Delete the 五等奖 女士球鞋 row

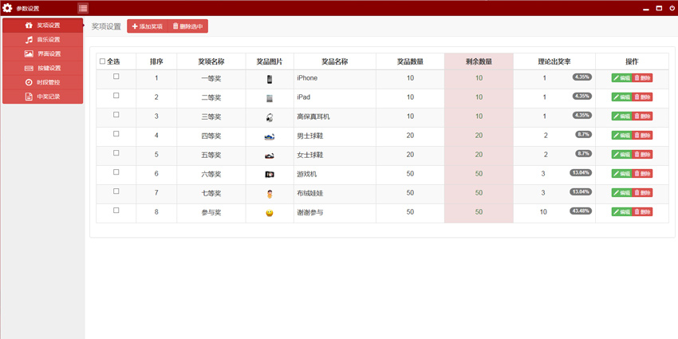(643, 155)
